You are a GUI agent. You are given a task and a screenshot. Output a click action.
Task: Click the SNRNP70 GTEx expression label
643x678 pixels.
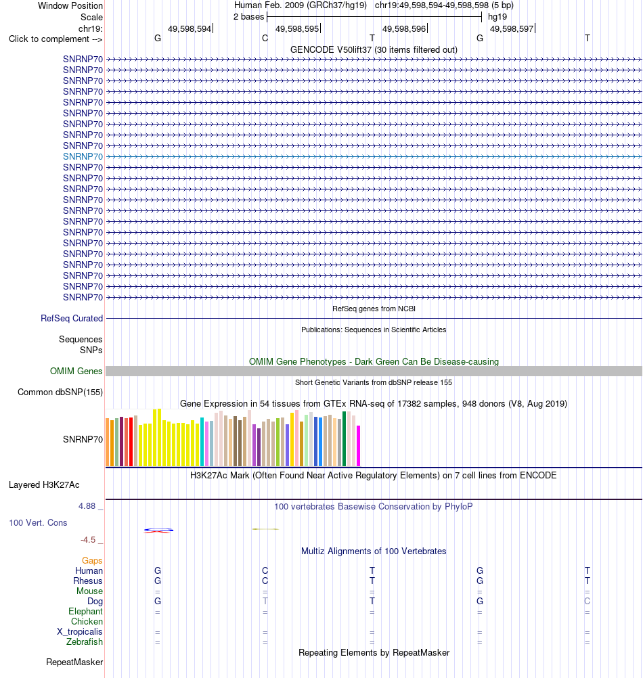point(83,439)
